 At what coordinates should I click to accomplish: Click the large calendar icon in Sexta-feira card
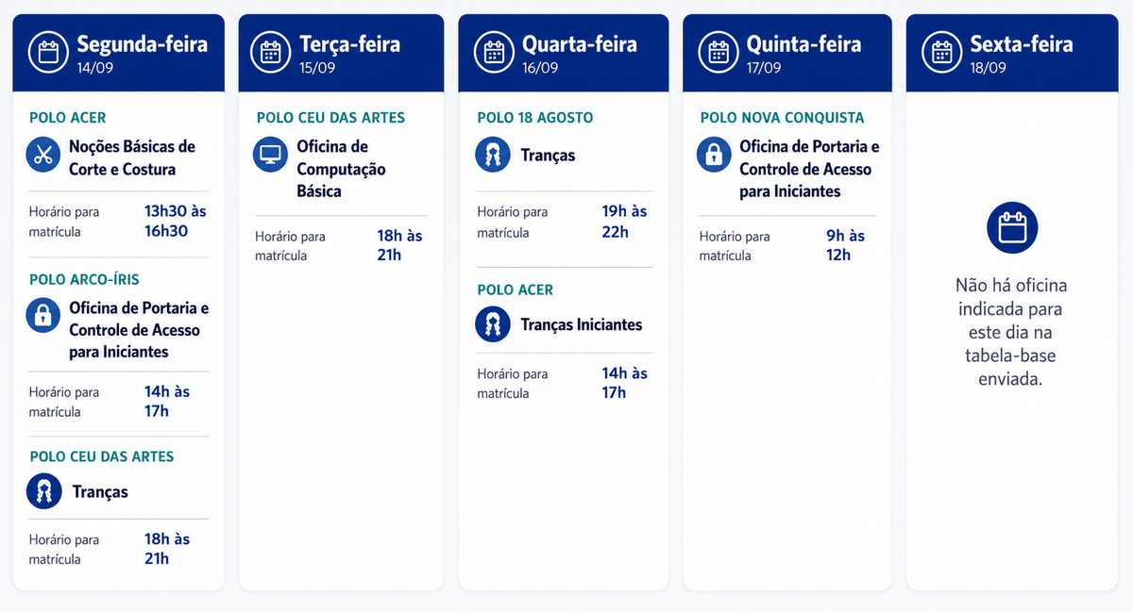pos(1012,227)
